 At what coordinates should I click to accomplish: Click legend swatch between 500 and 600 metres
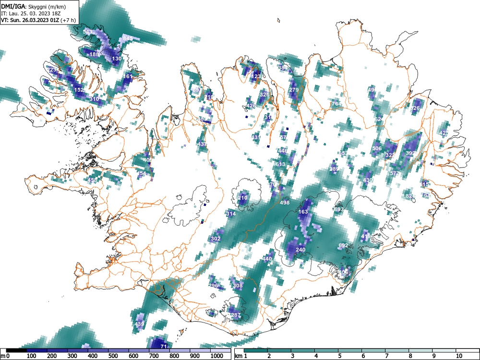119,350
